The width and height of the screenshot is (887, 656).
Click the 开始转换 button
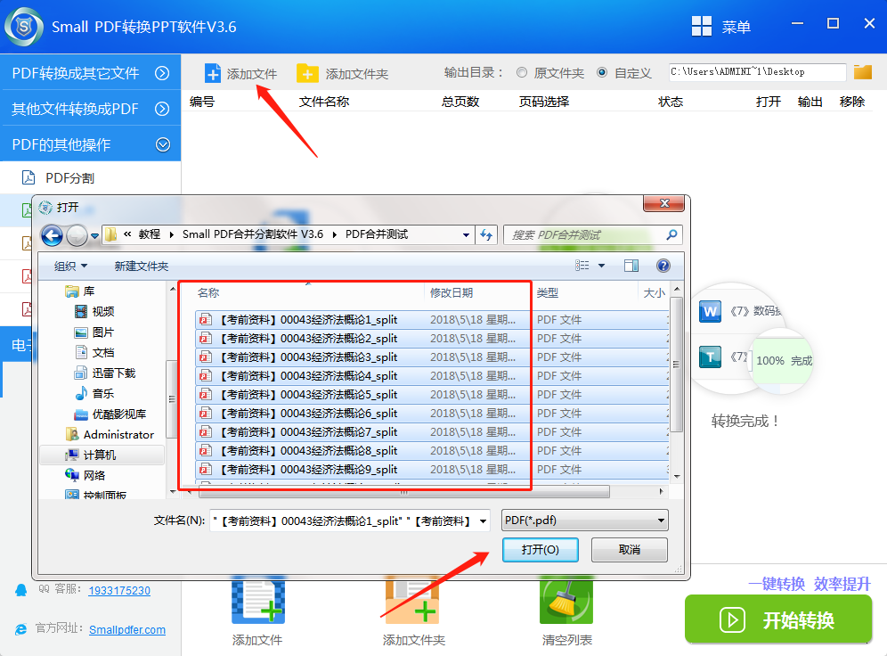tap(778, 619)
